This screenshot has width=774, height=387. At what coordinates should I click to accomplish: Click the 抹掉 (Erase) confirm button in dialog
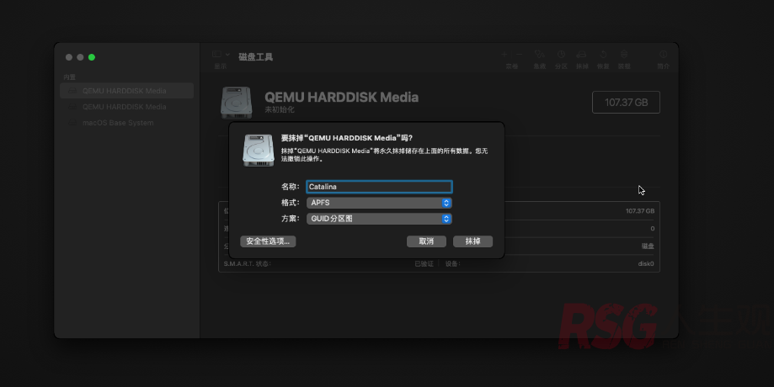pos(472,241)
